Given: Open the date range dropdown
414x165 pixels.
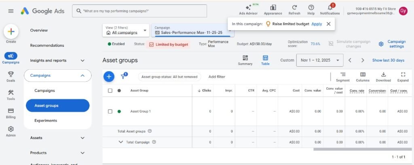Looking at the screenshot, I should [320, 60].
